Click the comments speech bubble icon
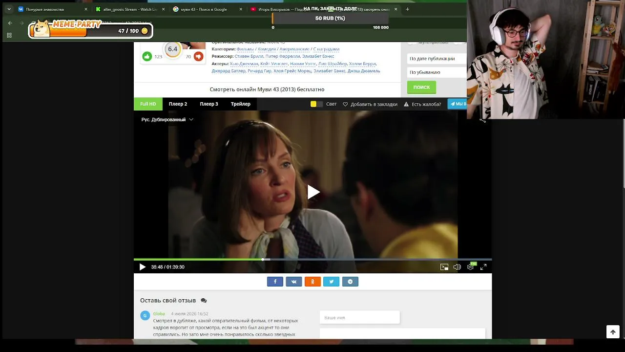The width and height of the screenshot is (625, 352). 204,301
